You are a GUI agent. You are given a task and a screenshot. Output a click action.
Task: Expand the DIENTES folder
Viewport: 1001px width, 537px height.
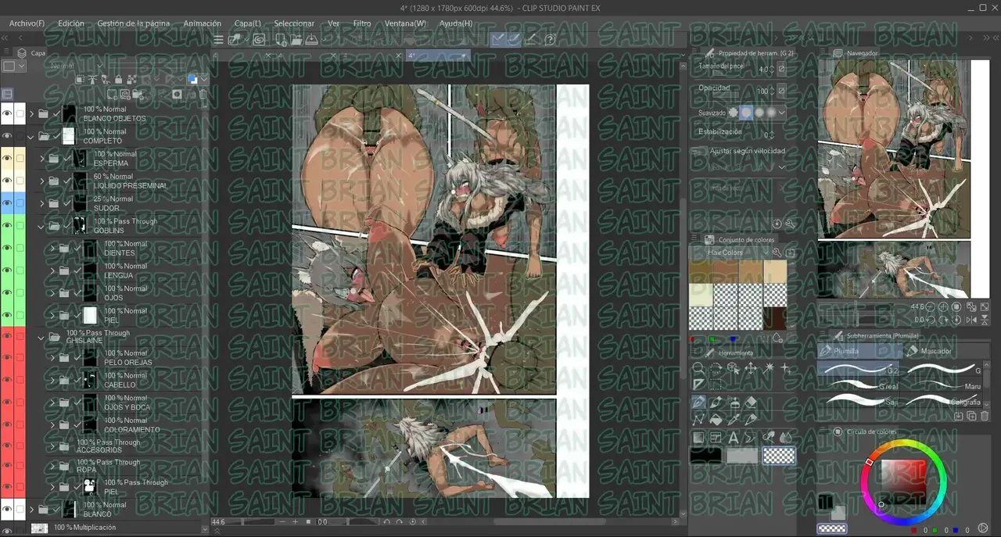53,249
